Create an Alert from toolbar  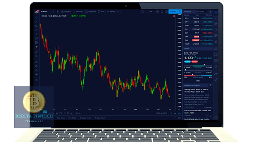(102, 11)
